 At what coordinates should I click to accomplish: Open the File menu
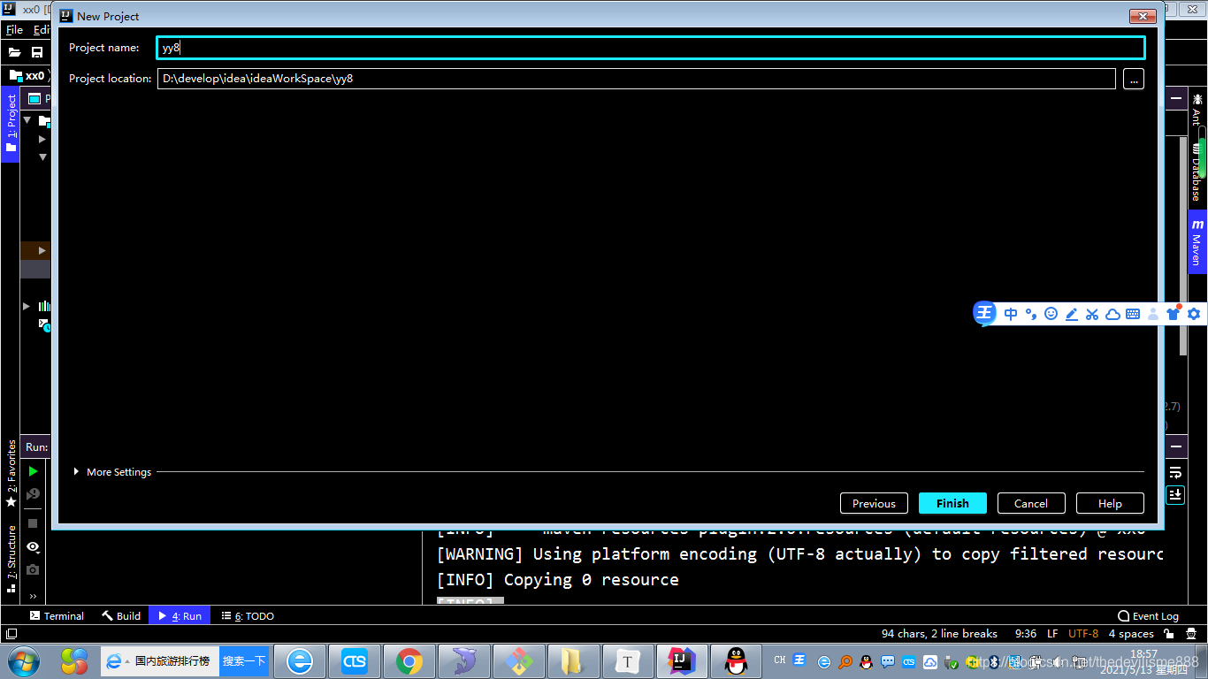point(14,30)
